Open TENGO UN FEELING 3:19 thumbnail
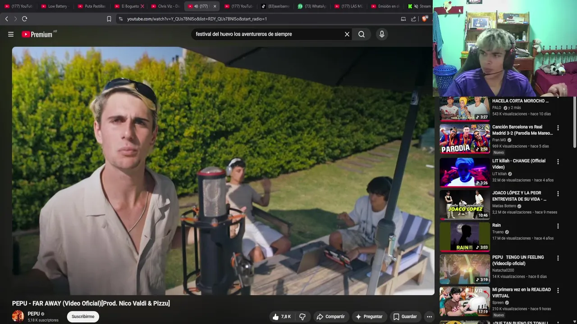Image resolution: width=577 pixels, height=324 pixels. click(x=465, y=269)
